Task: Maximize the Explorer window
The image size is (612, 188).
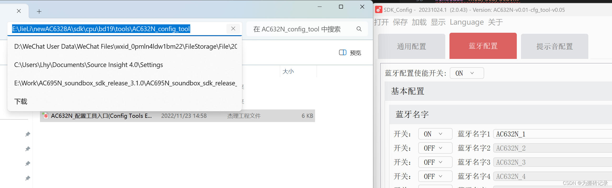Action: [341, 7]
